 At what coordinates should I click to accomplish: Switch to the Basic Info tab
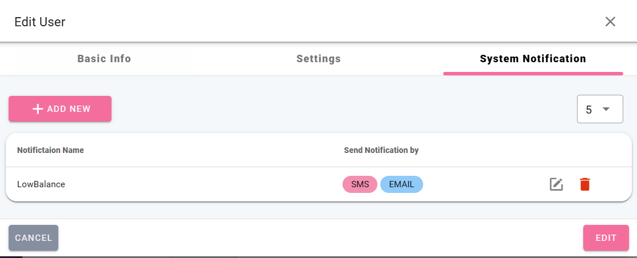(x=104, y=59)
